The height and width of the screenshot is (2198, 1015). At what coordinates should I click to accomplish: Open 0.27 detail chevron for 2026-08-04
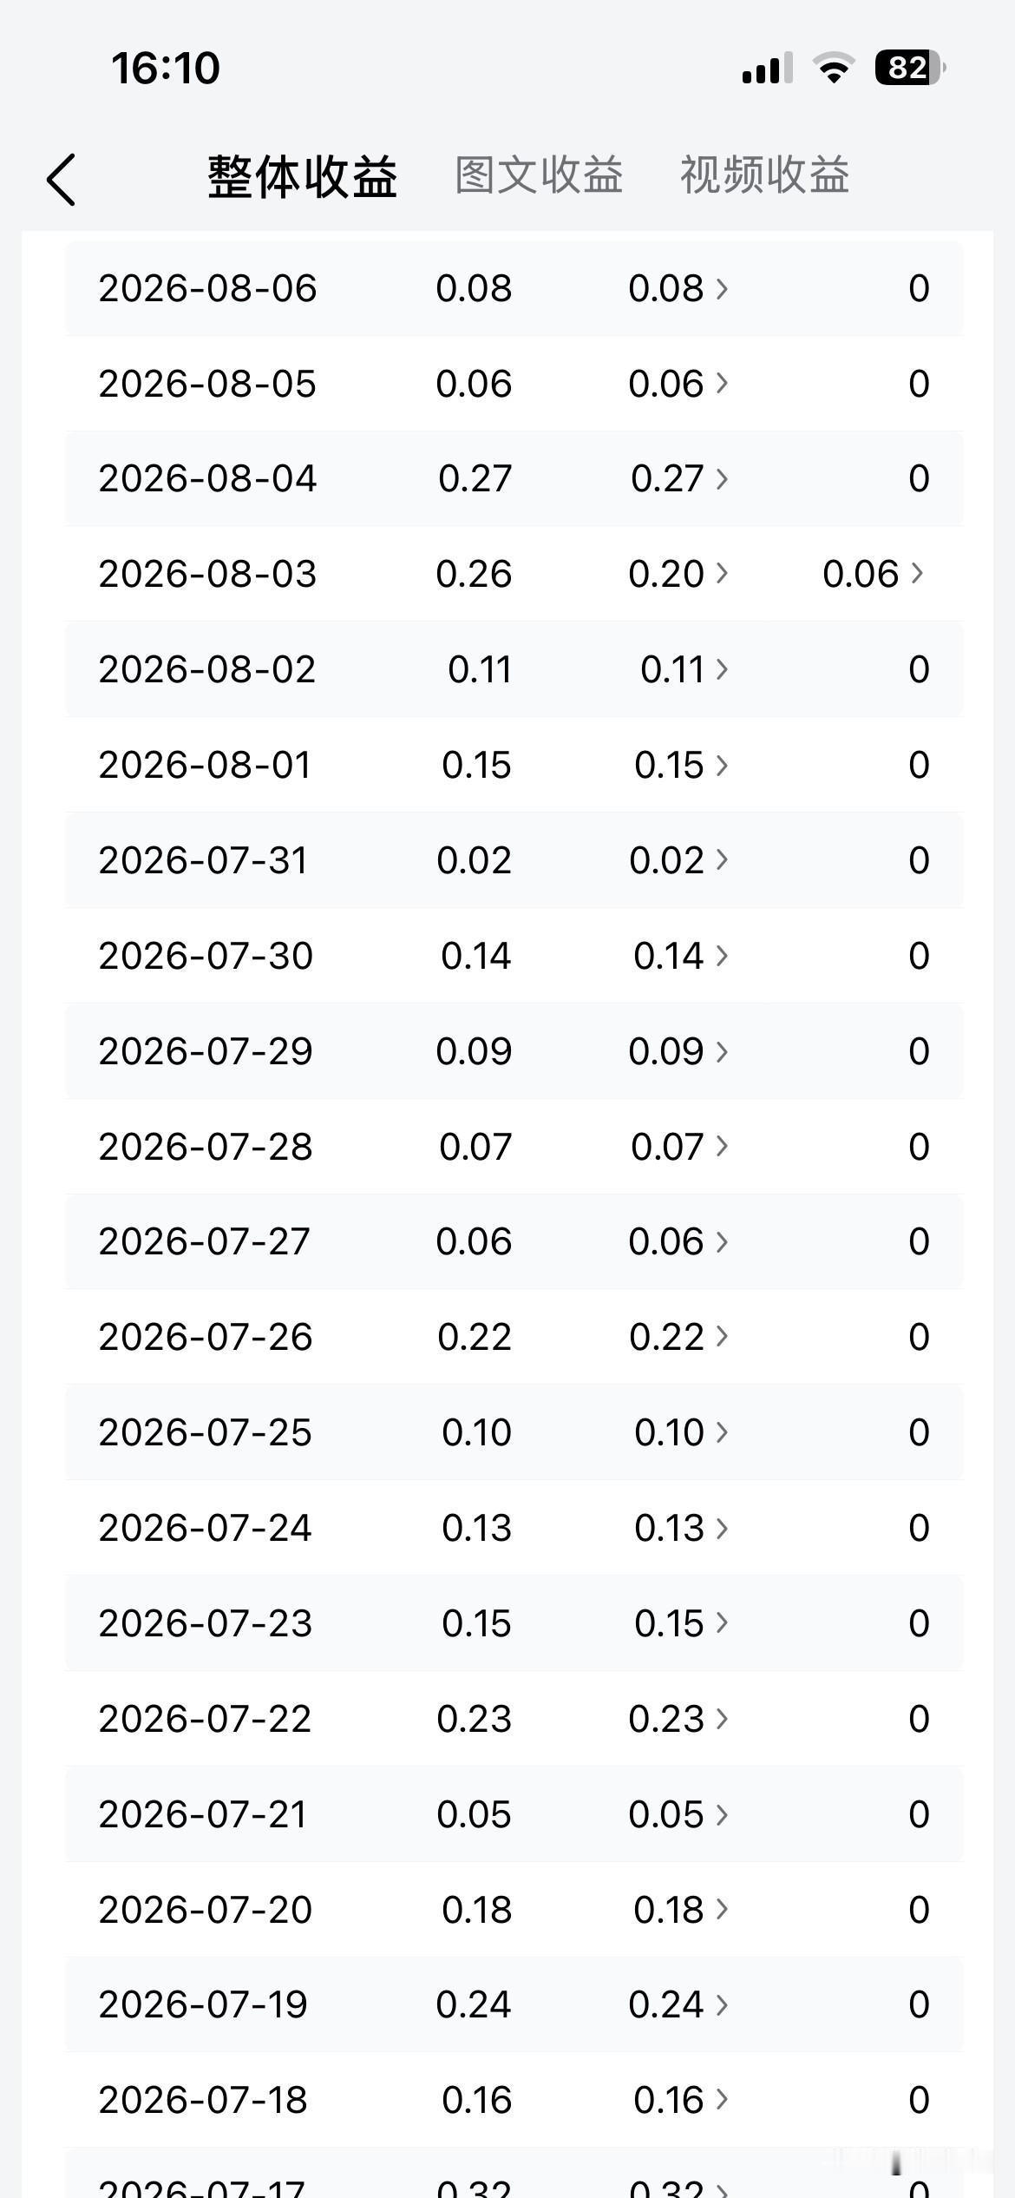click(x=722, y=477)
